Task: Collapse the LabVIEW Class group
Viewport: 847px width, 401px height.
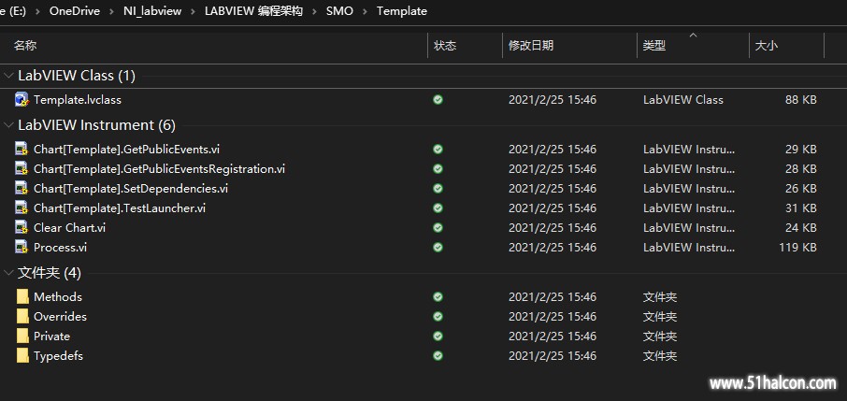Action: point(8,76)
